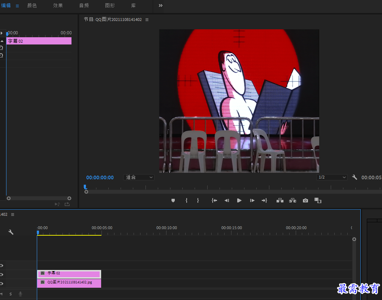Toggle comparison view button
Viewport: 382px width, 300px height.
click(318, 201)
